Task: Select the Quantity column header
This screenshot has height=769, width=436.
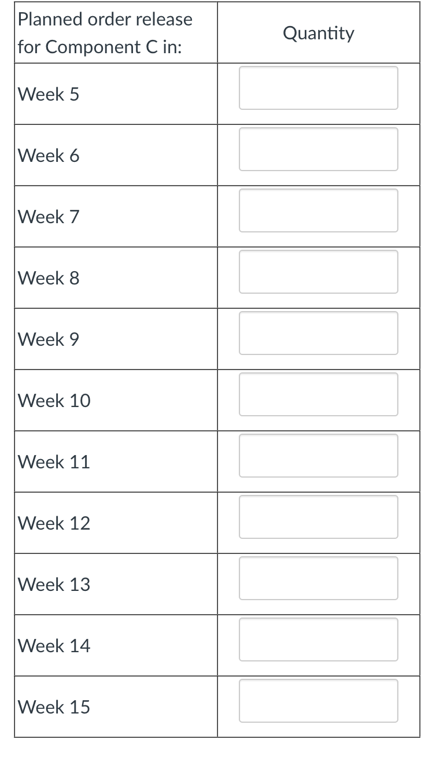Action: click(318, 33)
